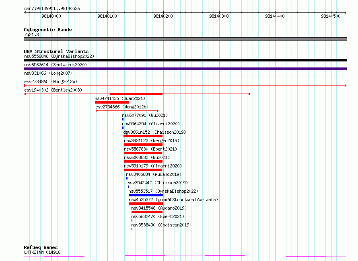
Task: Select the red bar under nsv5910179
Action: pyautogui.click(x=143, y=170)
